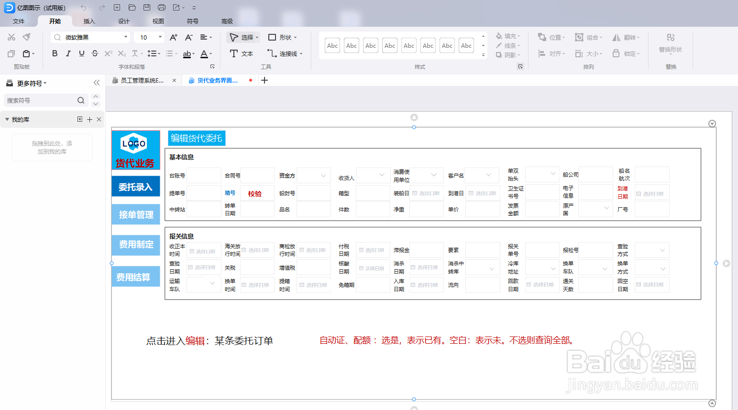Print using the printer icon
This screenshot has height=410, width=738.
pyautogui.click(x=162, y=8)
